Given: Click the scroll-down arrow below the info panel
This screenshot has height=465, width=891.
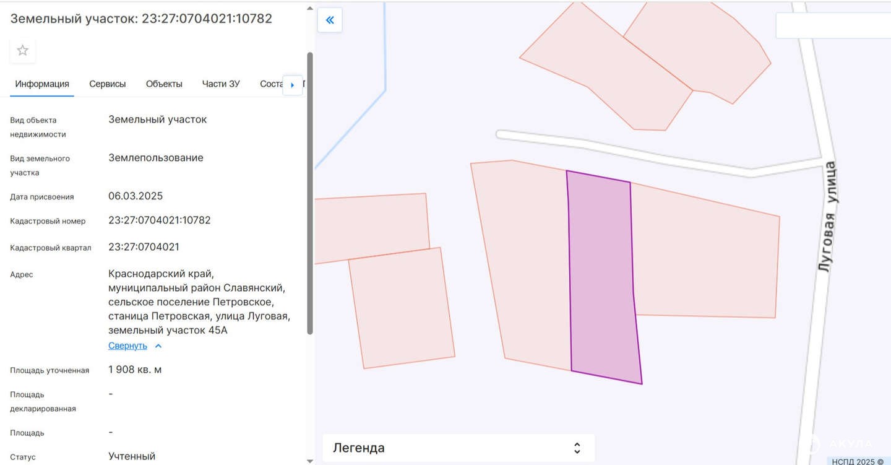Looking at the screenshot, I should click(x=310, y=461).
